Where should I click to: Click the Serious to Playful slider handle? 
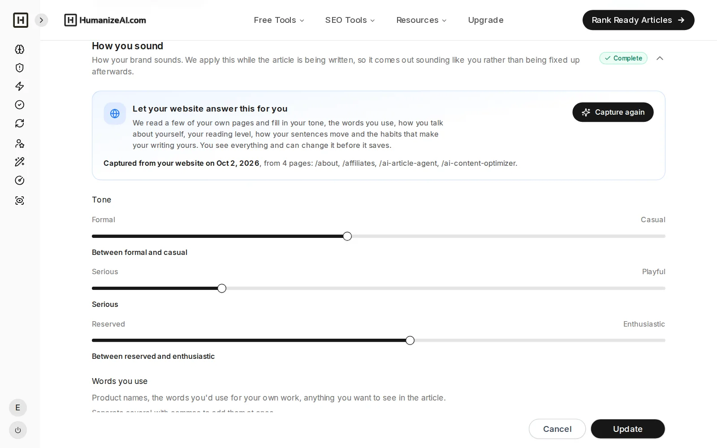tap(222, 288)
